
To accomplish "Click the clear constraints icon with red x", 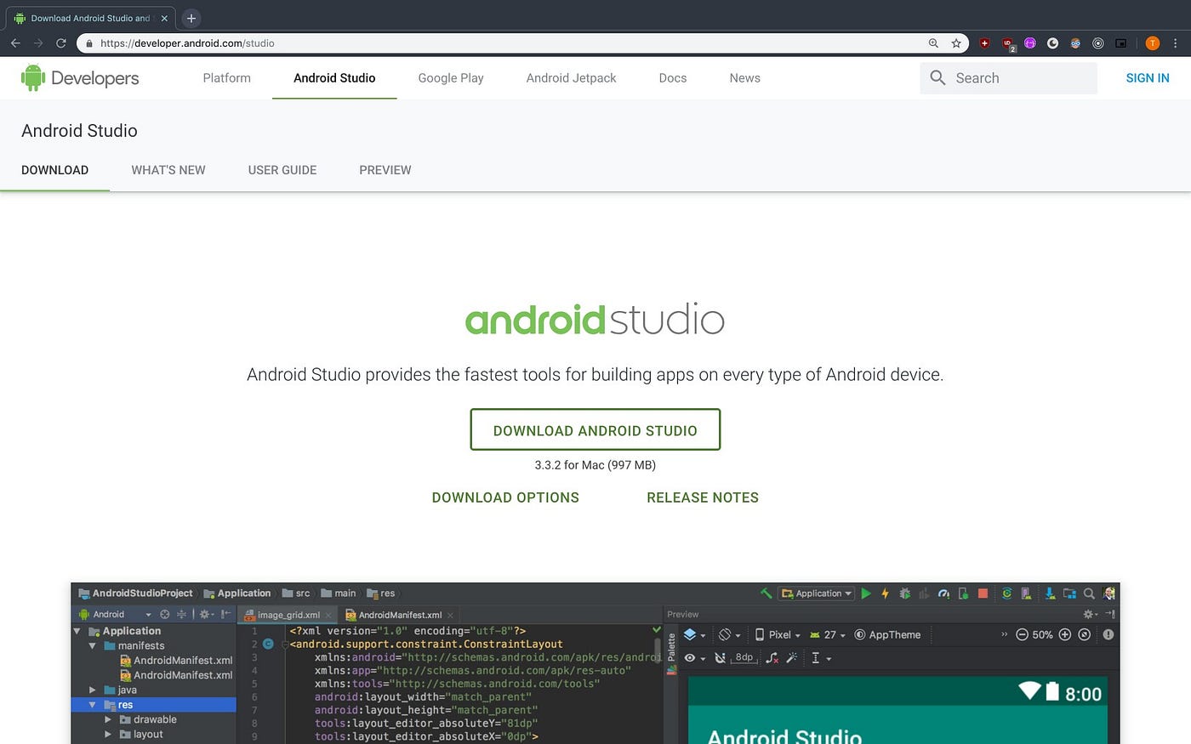I will pyautogui.click(x=772, y=657).
